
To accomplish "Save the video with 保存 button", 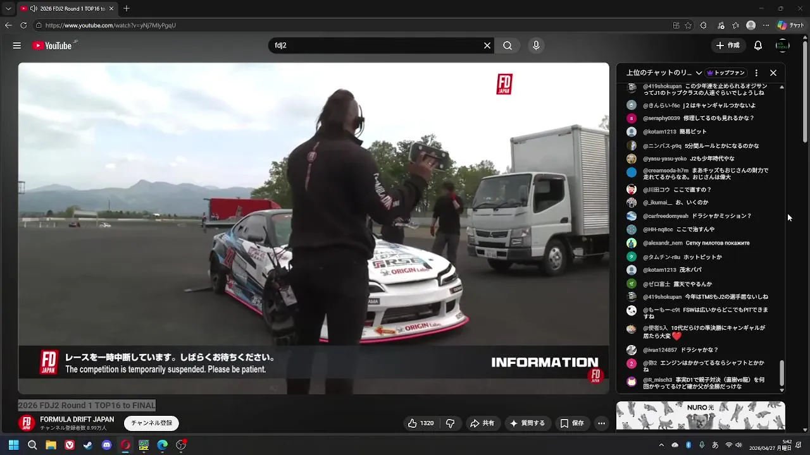I will (x=572, y=423).
